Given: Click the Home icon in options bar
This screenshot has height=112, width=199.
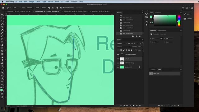Looking at the screenshot, I should (3, 8).
